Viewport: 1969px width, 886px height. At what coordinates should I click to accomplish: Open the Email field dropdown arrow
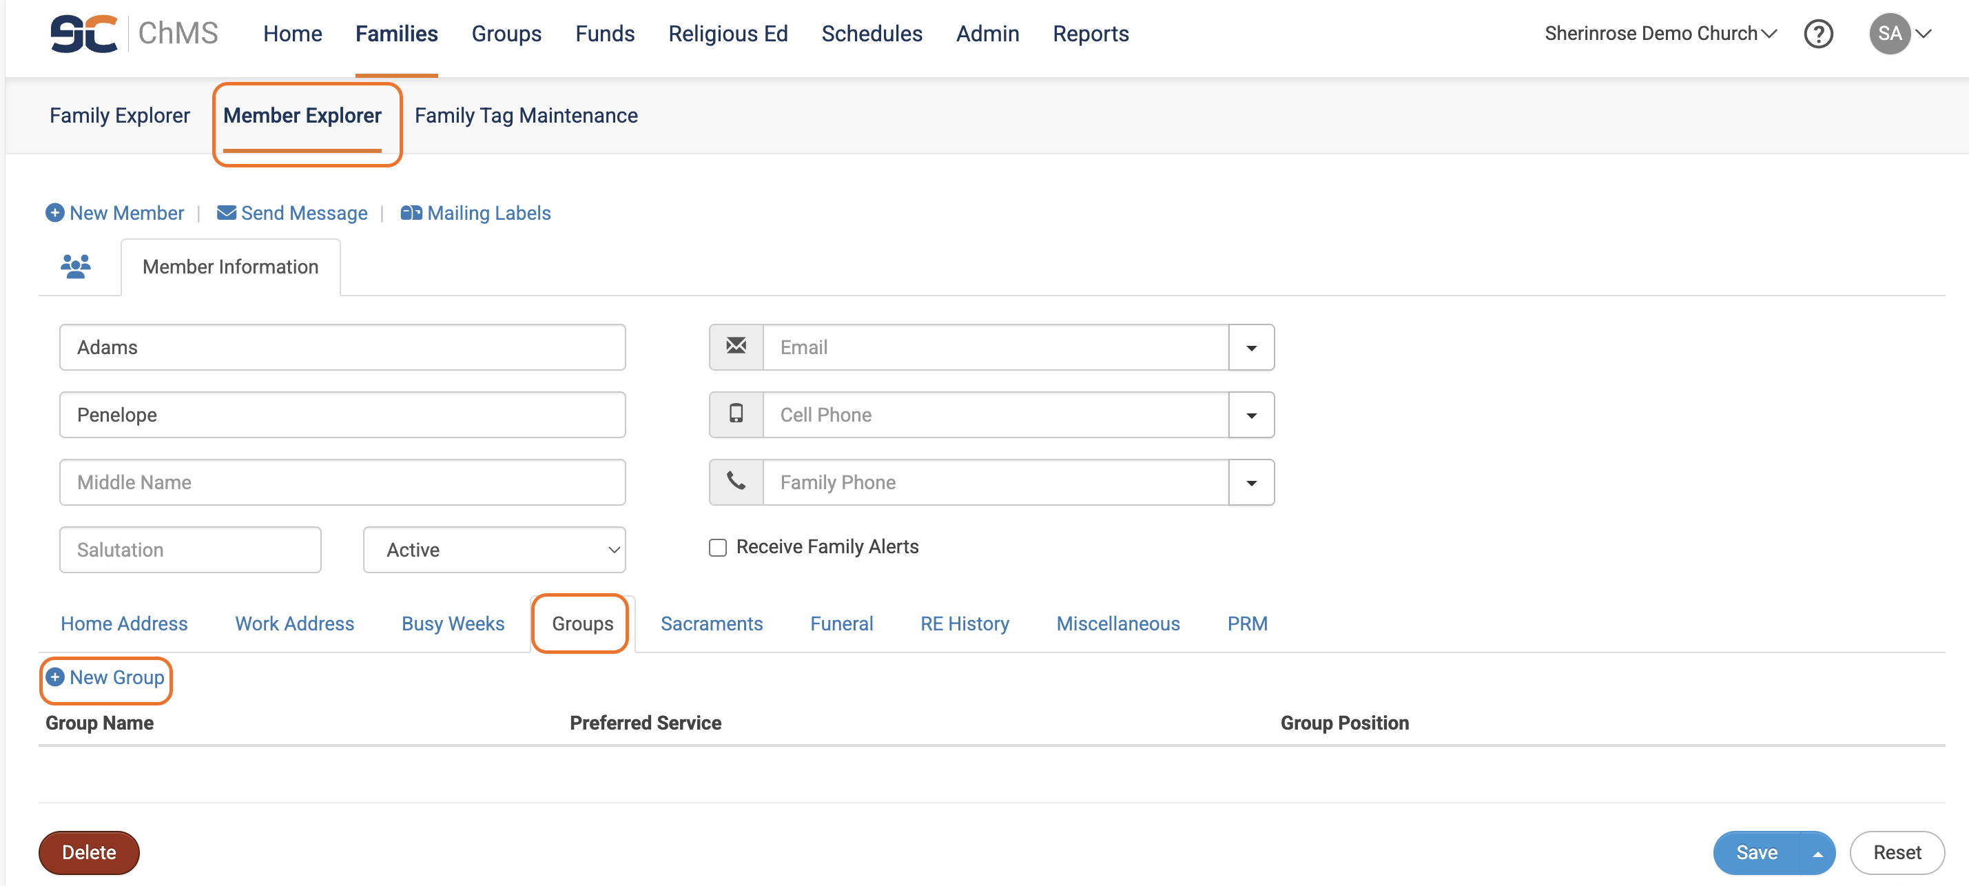click(x=1250, y=348)
